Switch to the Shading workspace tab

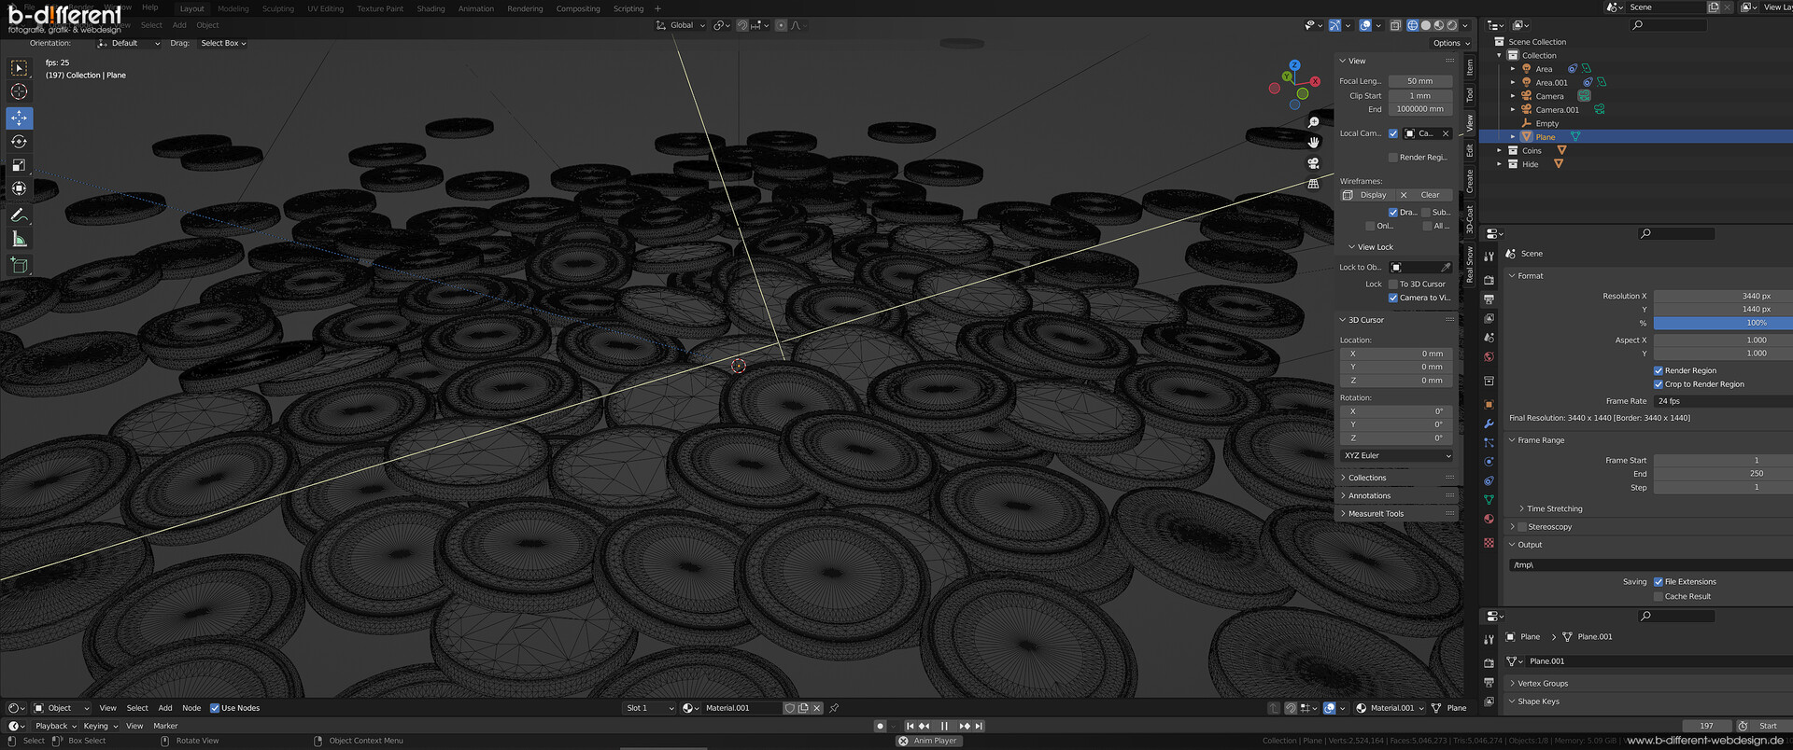[x=431, y=9]
